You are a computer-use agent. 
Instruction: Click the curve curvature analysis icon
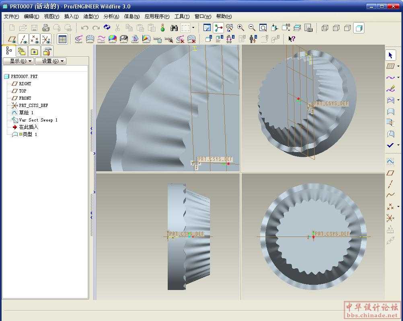point(78,39)
